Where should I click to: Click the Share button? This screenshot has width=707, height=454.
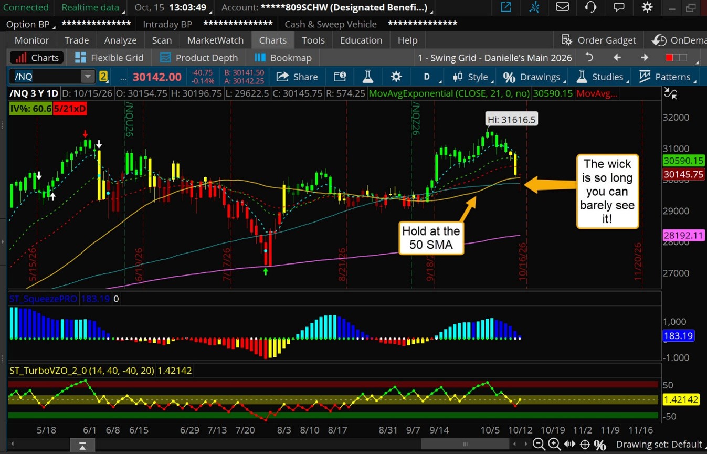(x=297, y=77)
